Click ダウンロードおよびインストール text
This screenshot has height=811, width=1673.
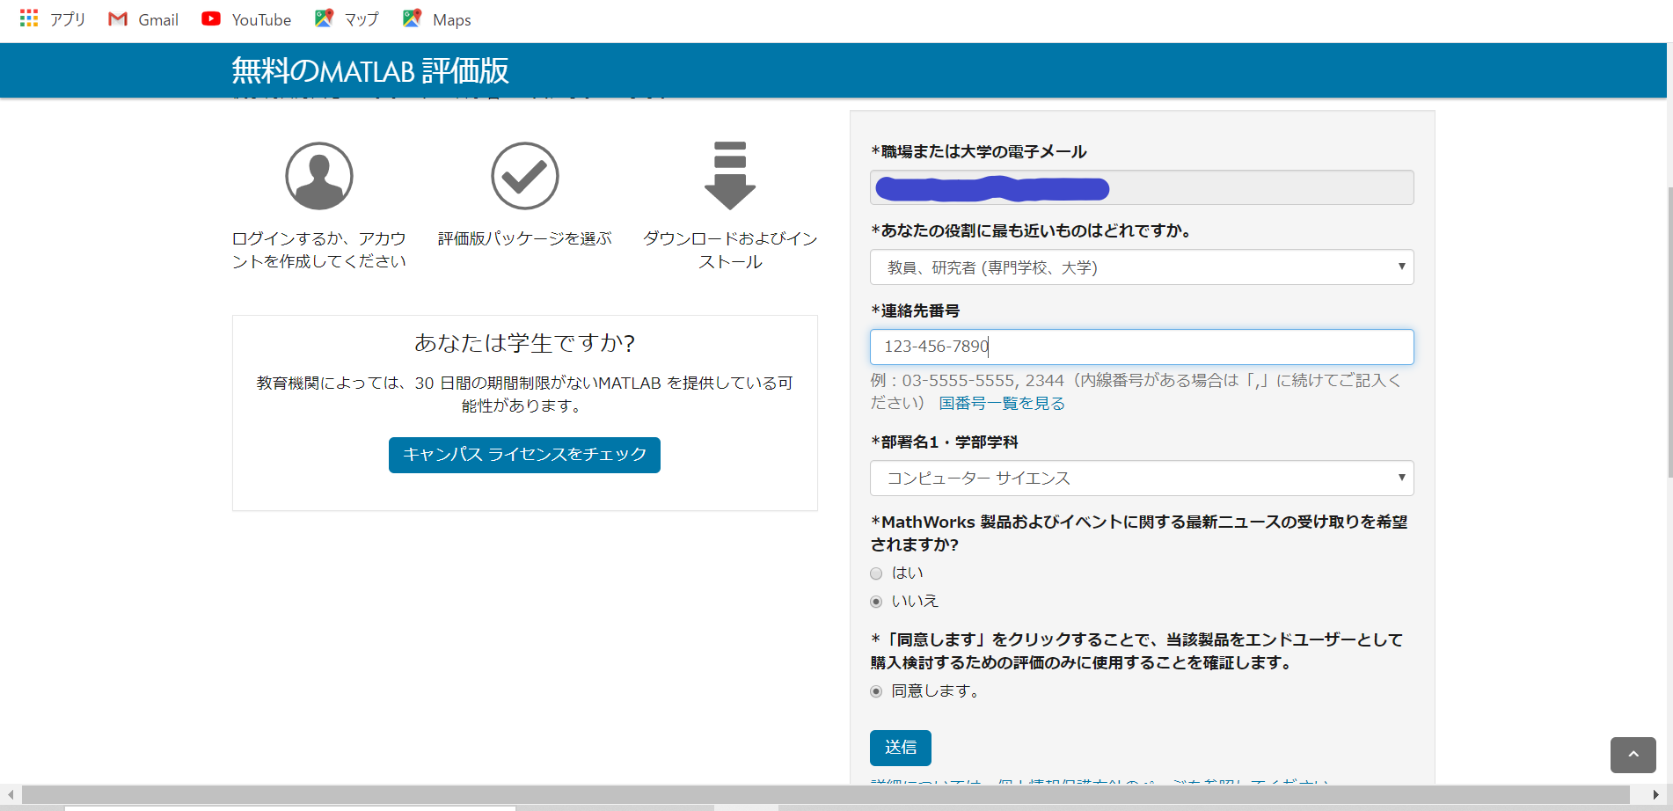(x=730, y=250)
